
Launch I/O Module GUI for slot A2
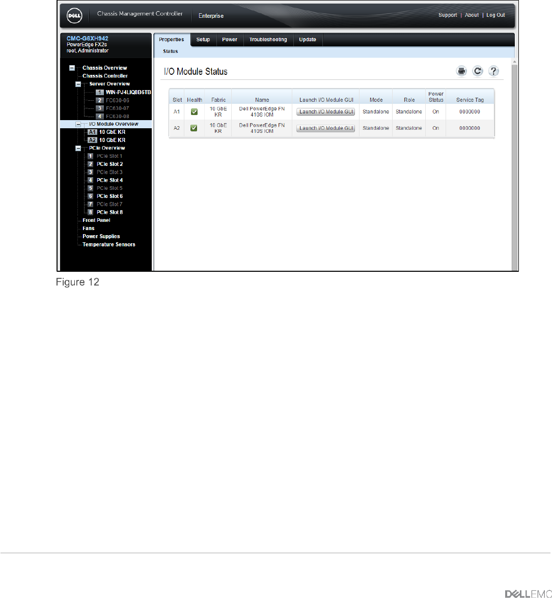click(326, 128)
